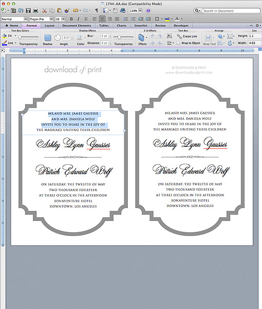Open the Normal style dropdown

(26, 19)
